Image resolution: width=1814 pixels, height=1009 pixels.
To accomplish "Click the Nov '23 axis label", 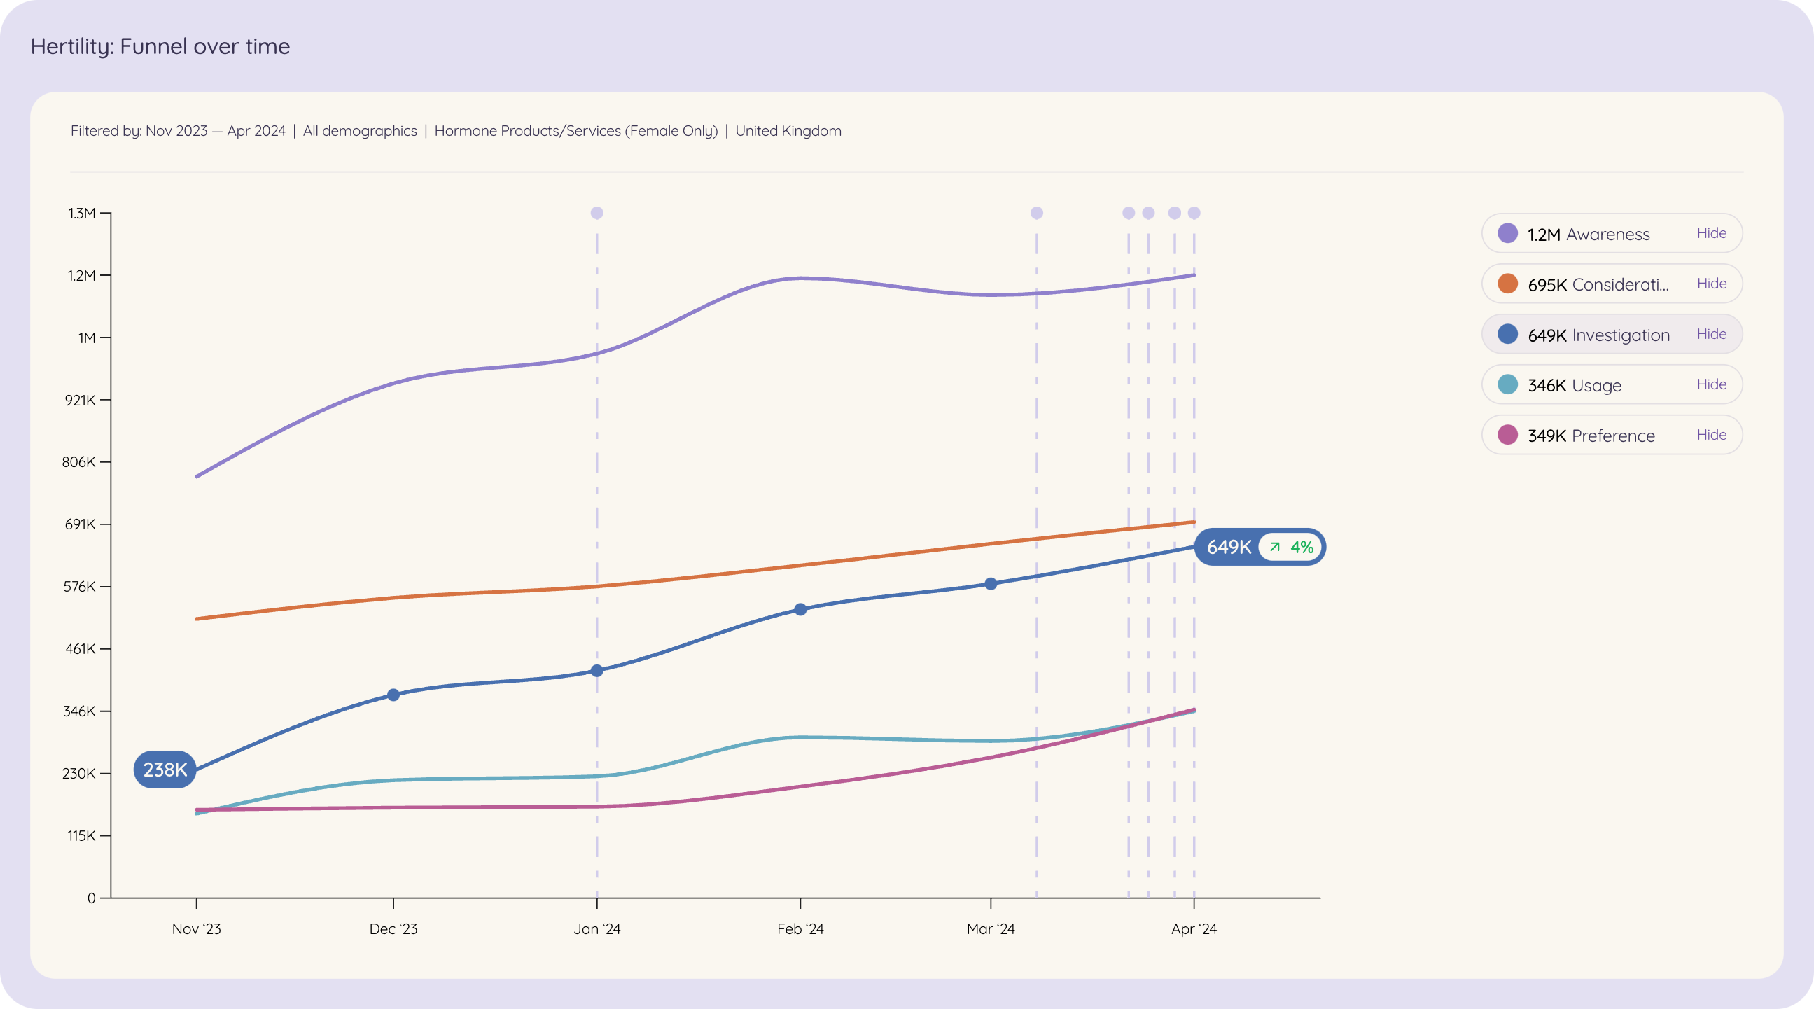I will 197,928.
